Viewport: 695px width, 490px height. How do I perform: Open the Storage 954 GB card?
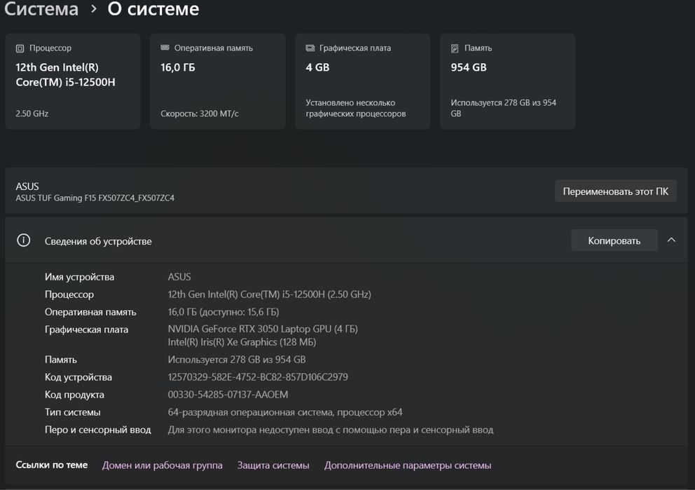click(507, 81)
